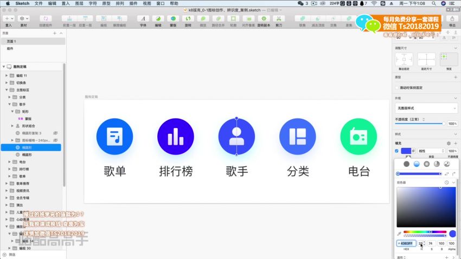This screenshot has height=259, width=461.
Task: Expand the 切换条 layer group
Action: tap(7, 83)
